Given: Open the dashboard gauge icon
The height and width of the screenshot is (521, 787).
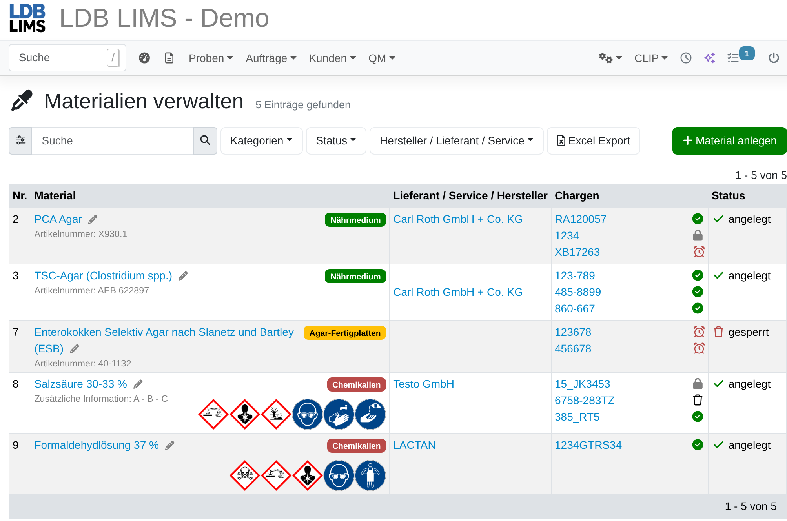Looking at the screenshot, I should point(144,58).
